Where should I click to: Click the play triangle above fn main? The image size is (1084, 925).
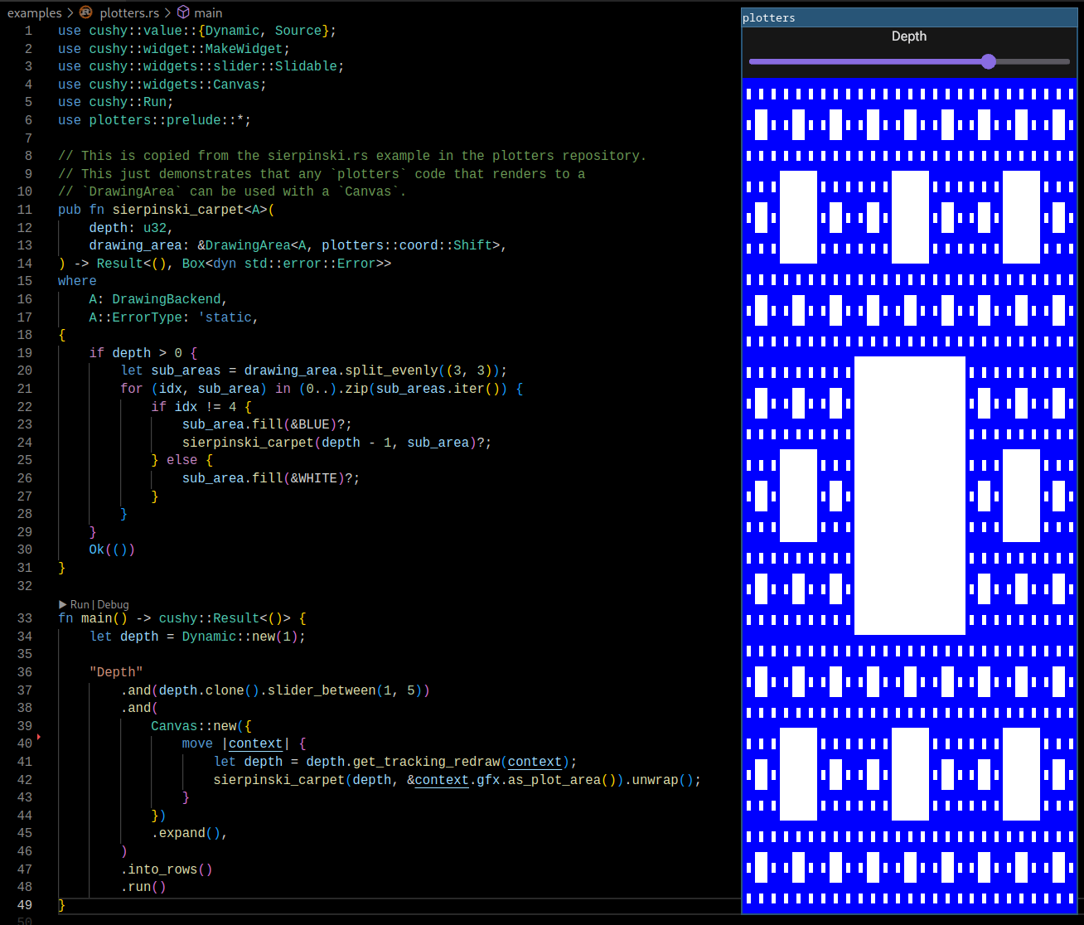pyautogui.click(x=63, y=604)
